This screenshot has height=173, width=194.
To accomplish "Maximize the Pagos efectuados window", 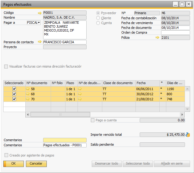I will 182,4.
